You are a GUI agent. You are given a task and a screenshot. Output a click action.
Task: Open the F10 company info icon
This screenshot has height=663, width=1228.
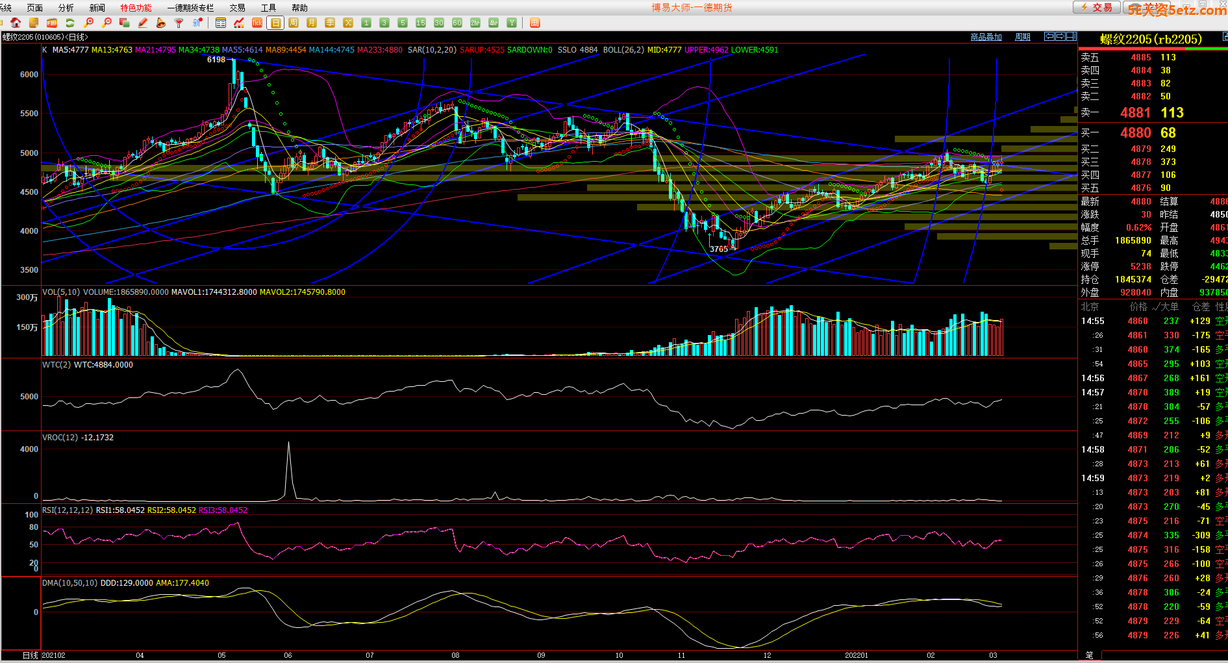[52, 23]
